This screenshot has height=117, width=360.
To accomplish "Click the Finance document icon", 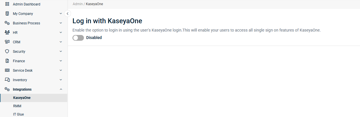I will [7, 61].
